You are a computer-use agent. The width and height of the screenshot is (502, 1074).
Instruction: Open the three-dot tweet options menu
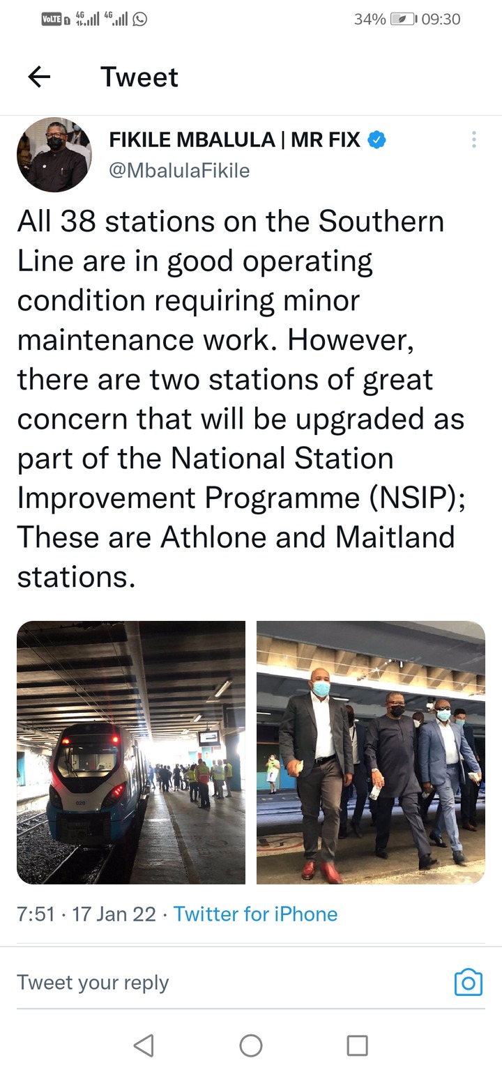click(x=473, y=139)
